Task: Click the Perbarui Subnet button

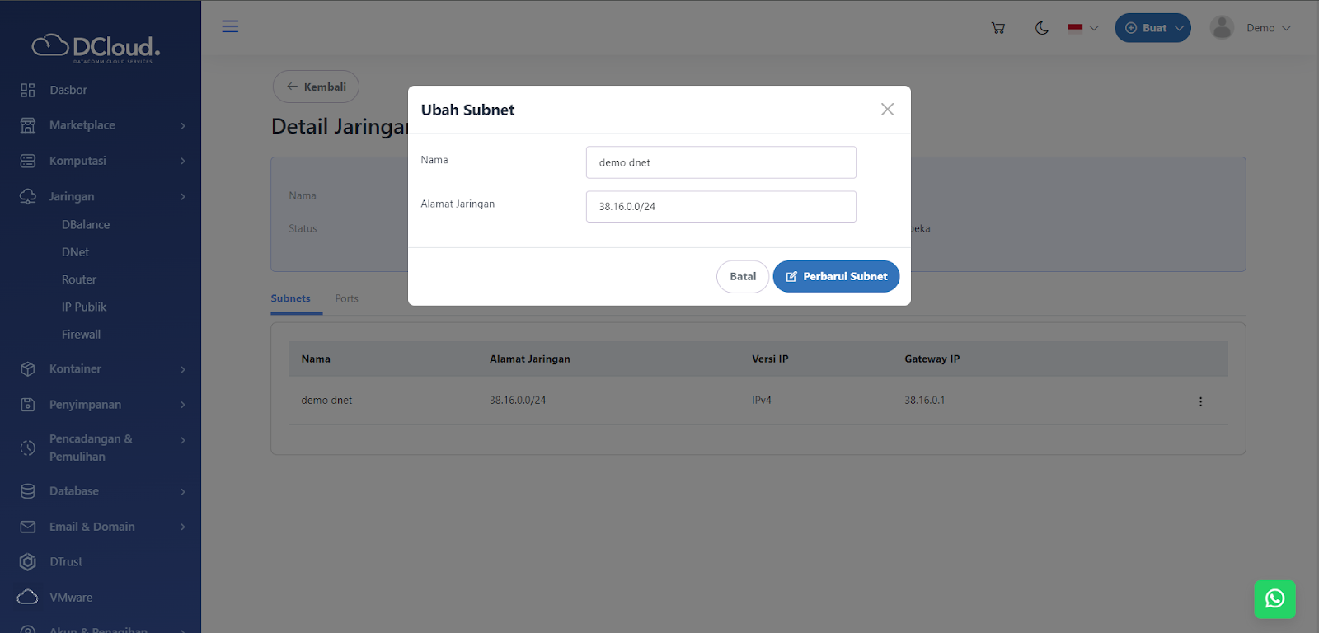Action: tap(835, 276)
